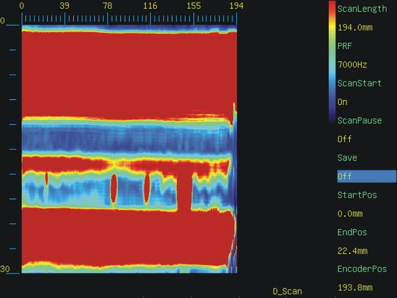Click the Save menu label
The image size is (397, 298).
pyautogui.click(x=347, y=158)
